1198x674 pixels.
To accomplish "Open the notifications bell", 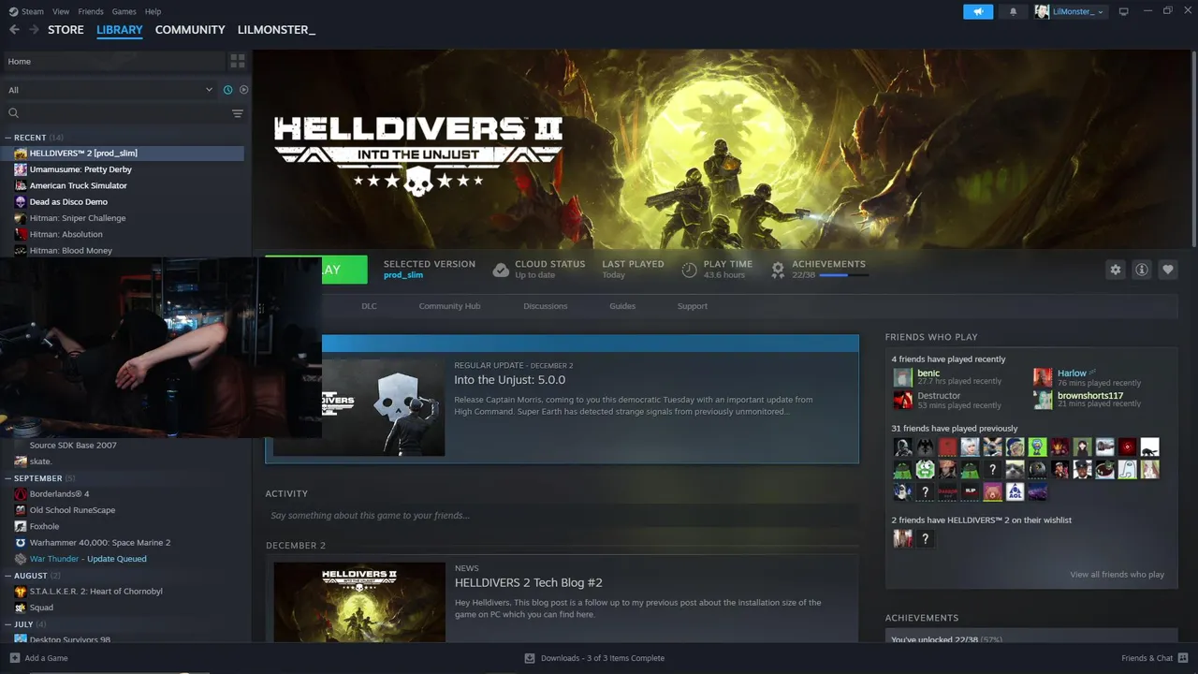I will click(x=1013, y=11).
